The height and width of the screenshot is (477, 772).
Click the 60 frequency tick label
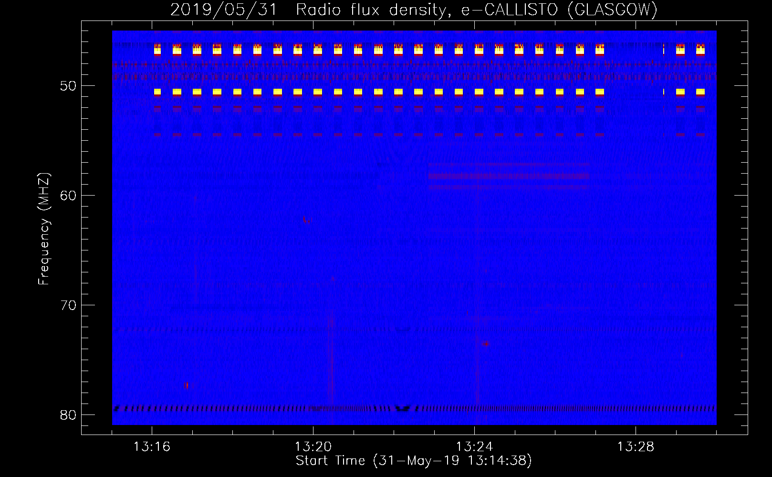click(x=68, y=196)
